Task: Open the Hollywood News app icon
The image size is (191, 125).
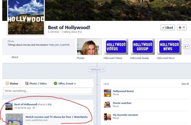Action: 169,47
